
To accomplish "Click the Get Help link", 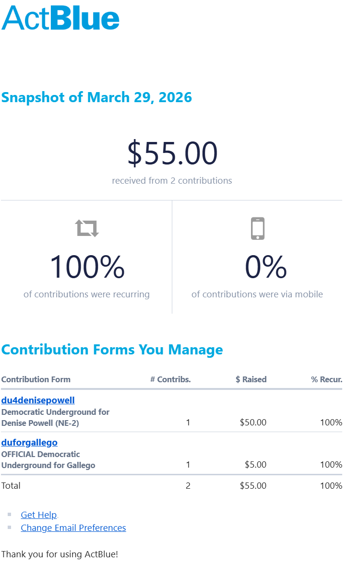I will click(38, 515).
